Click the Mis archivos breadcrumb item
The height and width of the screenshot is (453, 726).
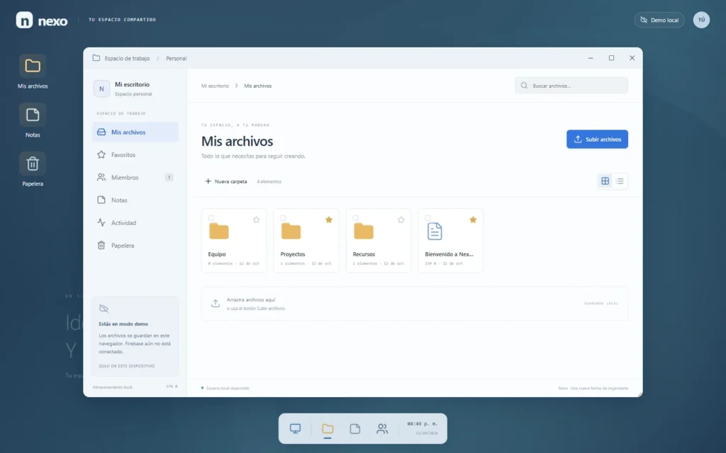pos(258,86)
